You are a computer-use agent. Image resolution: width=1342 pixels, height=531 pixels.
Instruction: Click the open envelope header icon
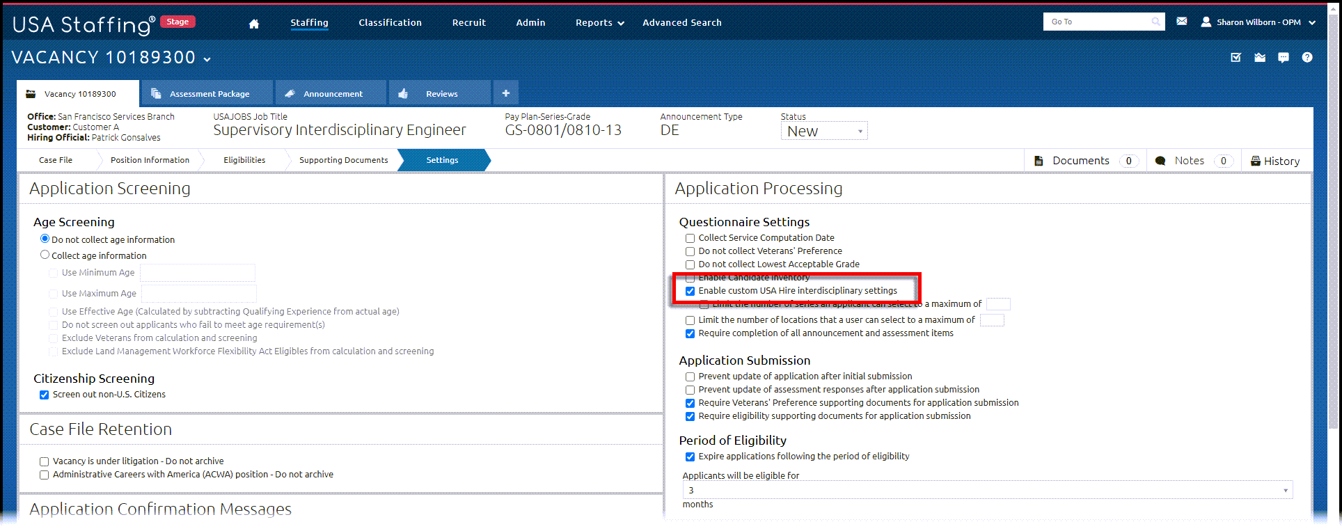pos(1260,58)
